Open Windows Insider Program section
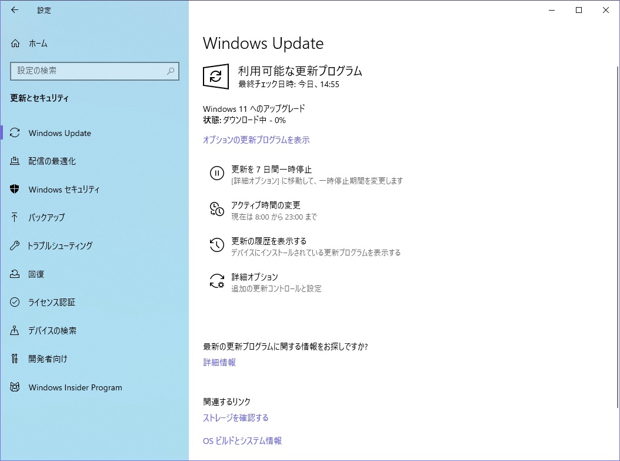The image size is (620, 461). click(95, 387)
